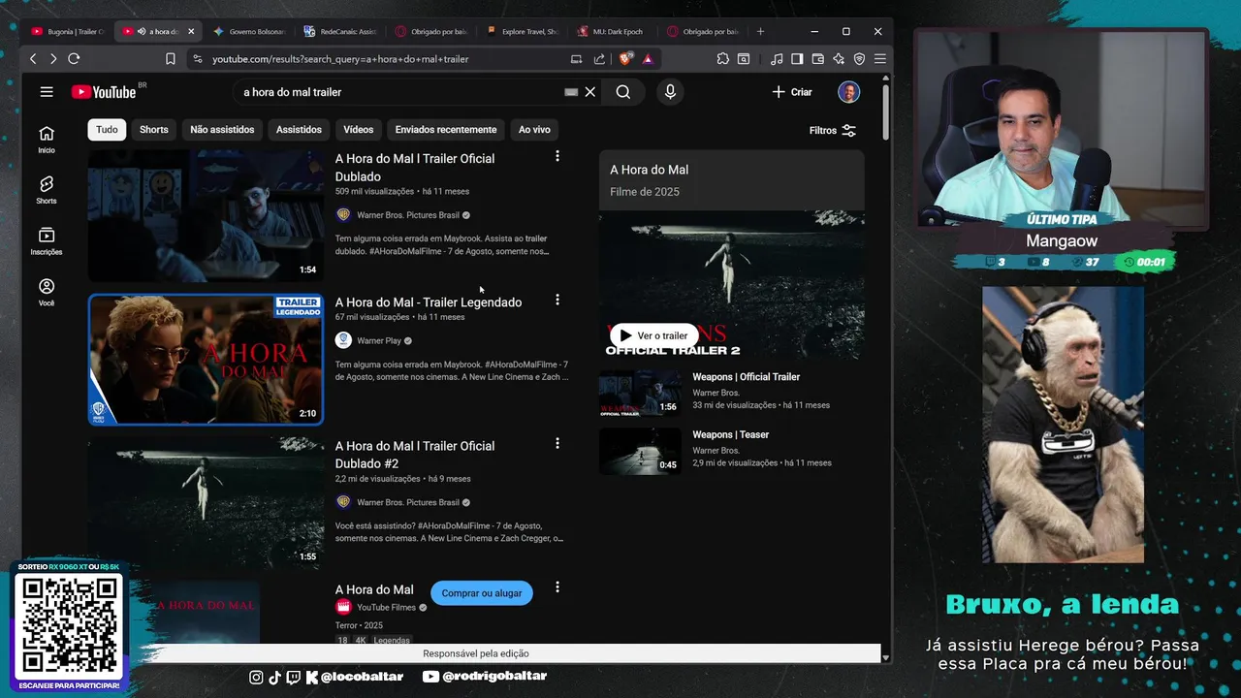Go to Início in the sidebar

47,140
